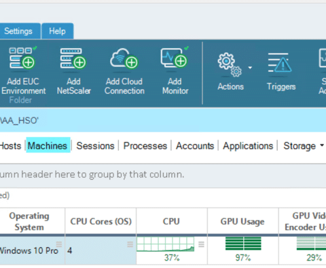Sort by the CPU column header
Image resolution: width=326 pixels, height=268 pixels.
pyautogui.click(x=172, y=221)
